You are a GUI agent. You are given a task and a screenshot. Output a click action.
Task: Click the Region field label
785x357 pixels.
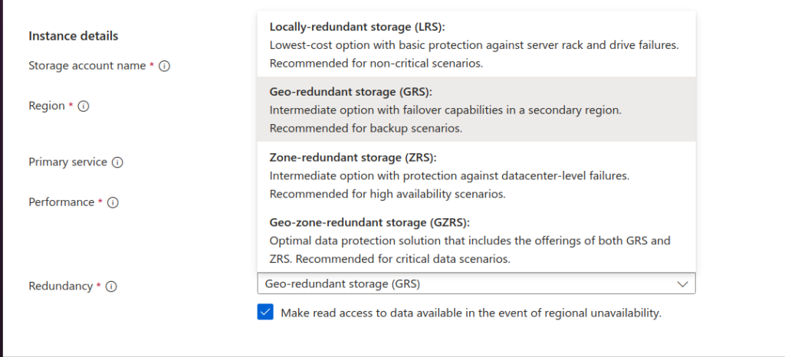point(46,106)
